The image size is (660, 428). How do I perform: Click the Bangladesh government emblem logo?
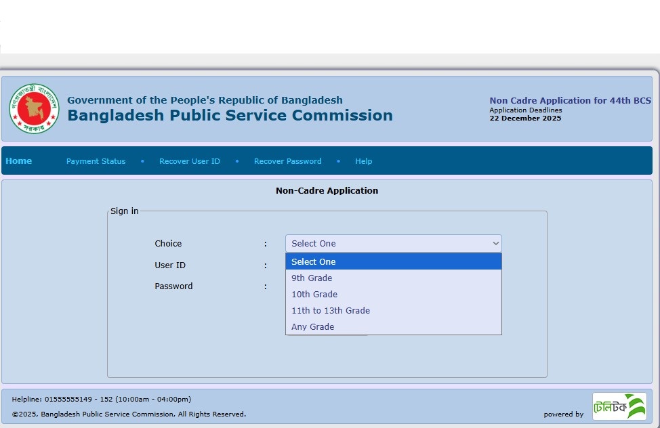tap(34, 108)
